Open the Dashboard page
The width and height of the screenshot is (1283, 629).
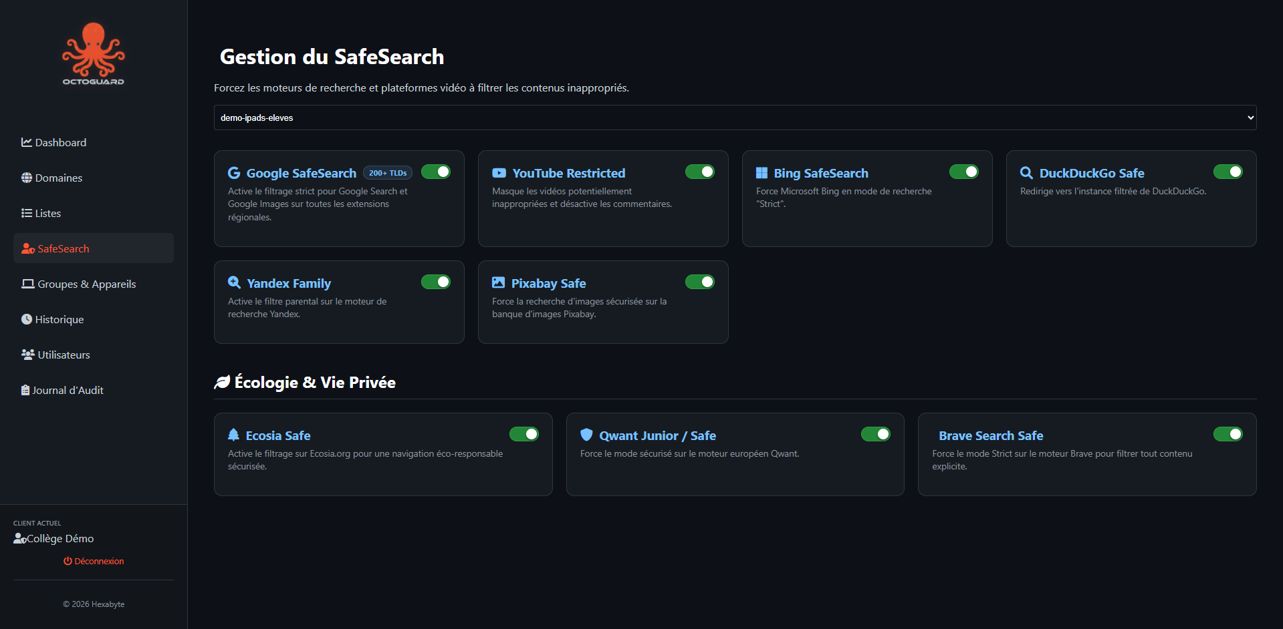click(94, 142)
